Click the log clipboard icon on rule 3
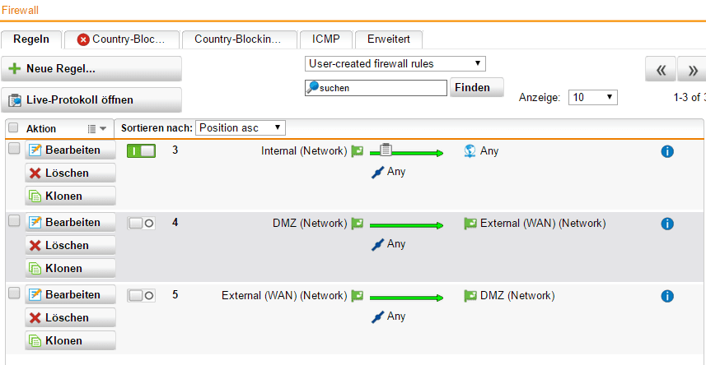Image resolution: width=706 pixels, height=365 pixels. coord(386,150)
